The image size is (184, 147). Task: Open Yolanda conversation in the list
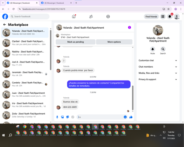click(25, 32)
